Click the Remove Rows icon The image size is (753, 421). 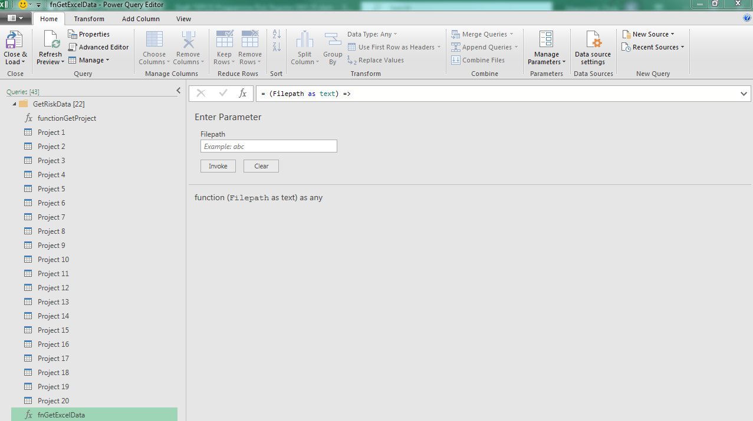click(x=250, y=39)
